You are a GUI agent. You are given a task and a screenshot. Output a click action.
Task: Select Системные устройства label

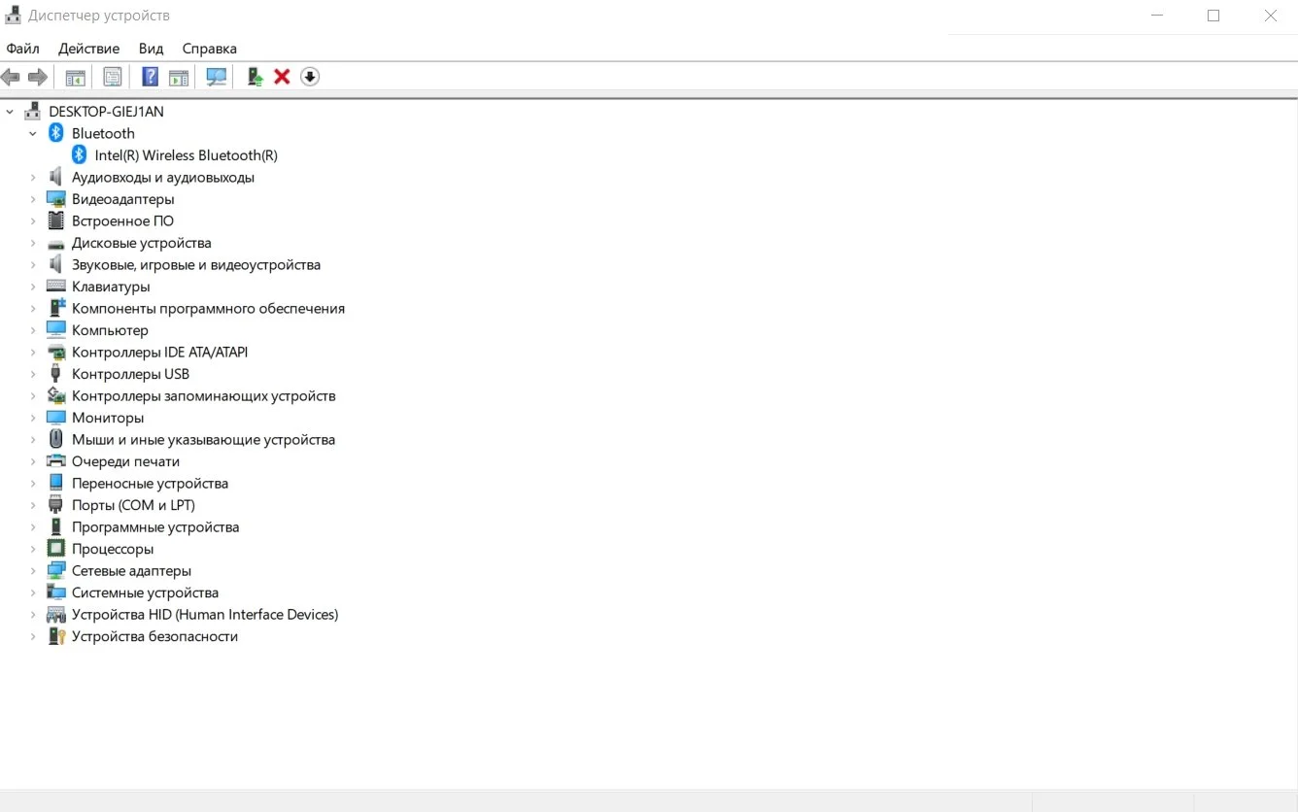145,592
